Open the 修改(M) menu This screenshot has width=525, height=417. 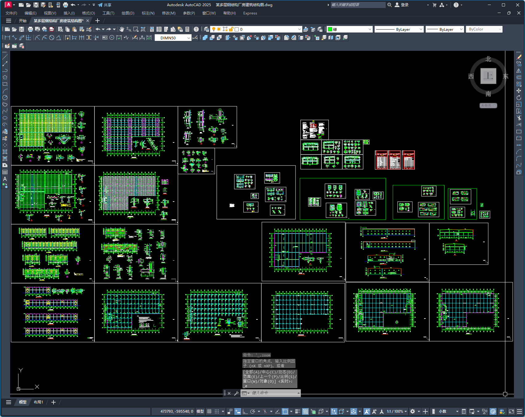point(169,13)
